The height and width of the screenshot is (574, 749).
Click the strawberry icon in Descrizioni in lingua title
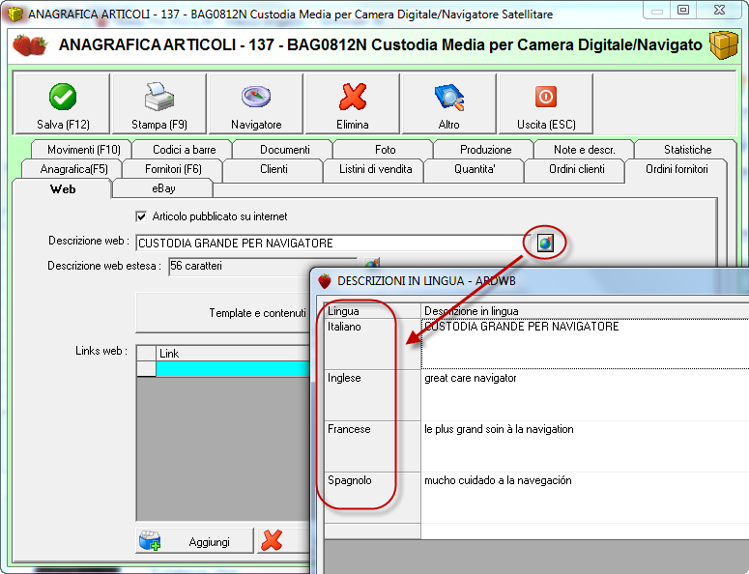tap(325, 281)
